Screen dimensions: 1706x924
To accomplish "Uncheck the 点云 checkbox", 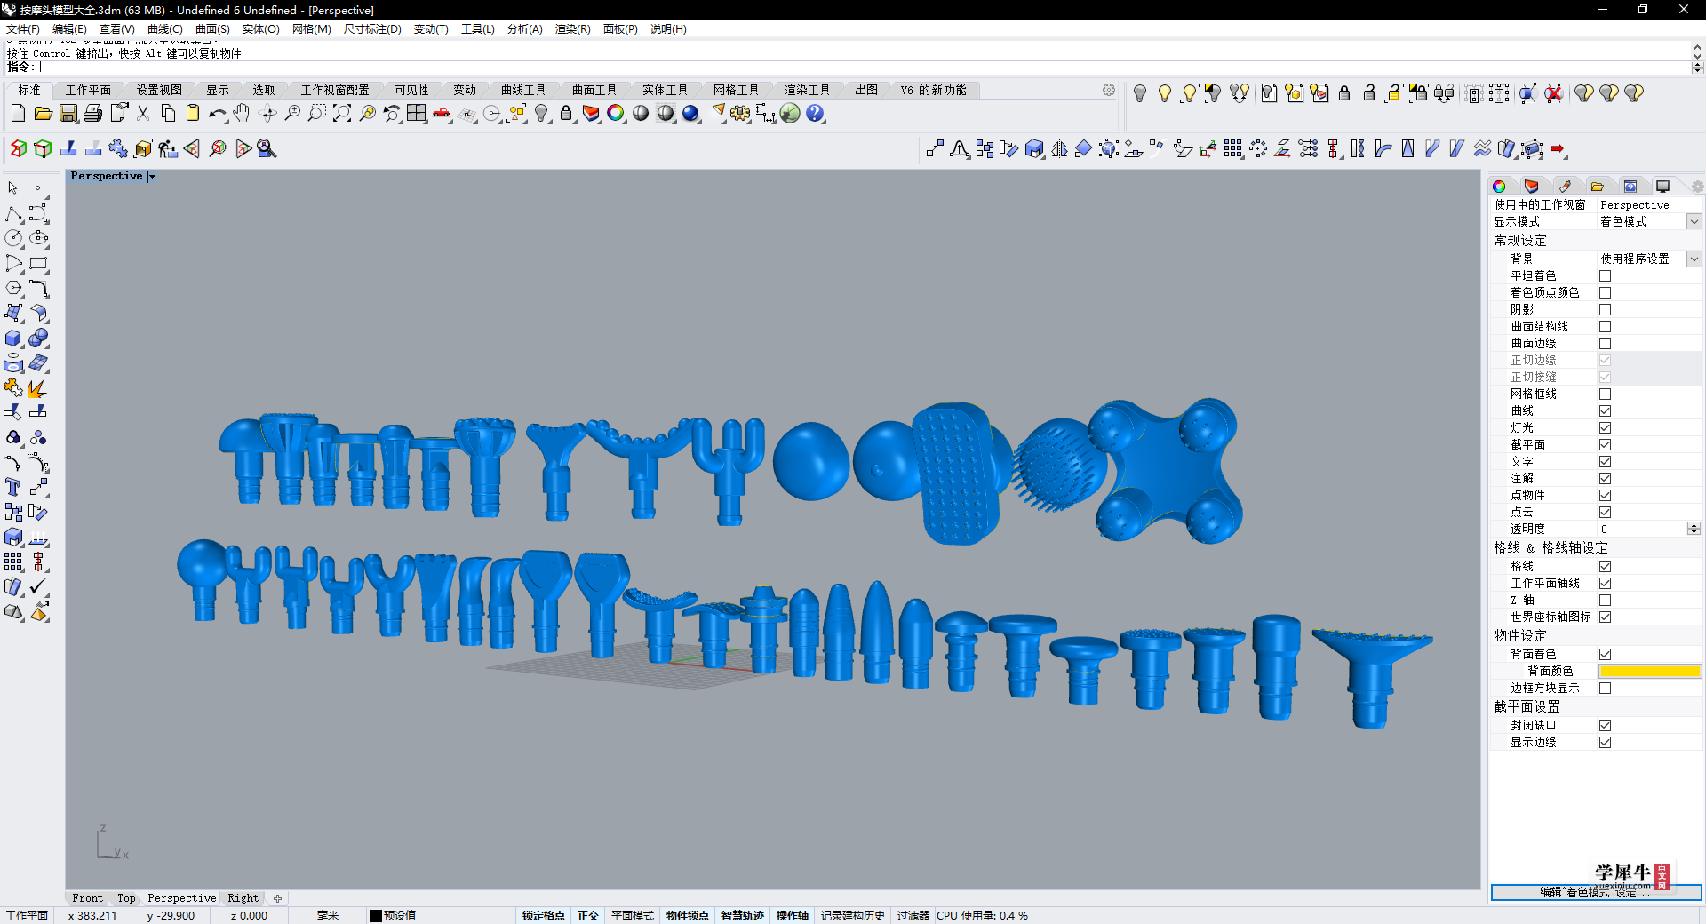I will point(1605,512).
